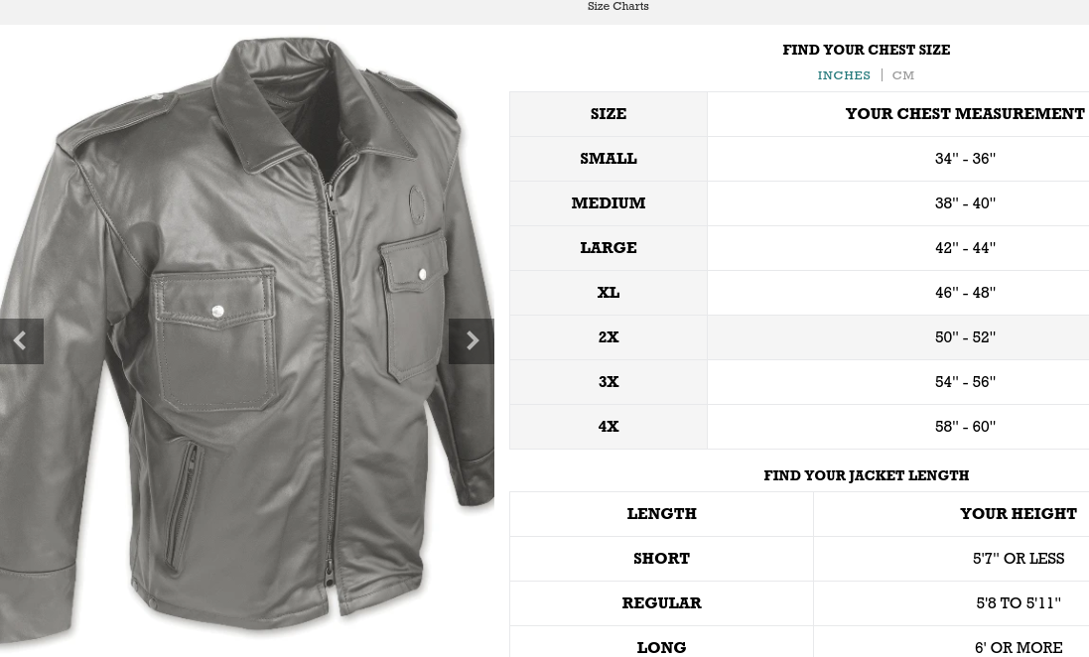
Task: Click the 4X size row label
Action: (x=609, y=427)
